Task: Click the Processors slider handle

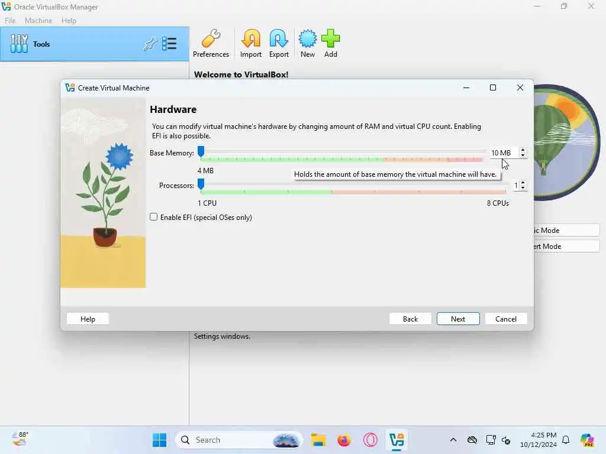Action: [x=201, y=184]
